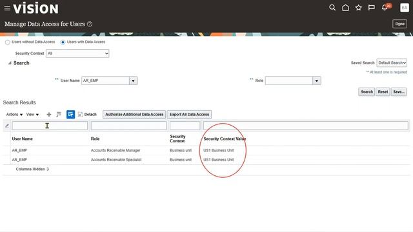Click the Save... button
The height and width of the screenshot is (232, 413).
coord(399,92)
